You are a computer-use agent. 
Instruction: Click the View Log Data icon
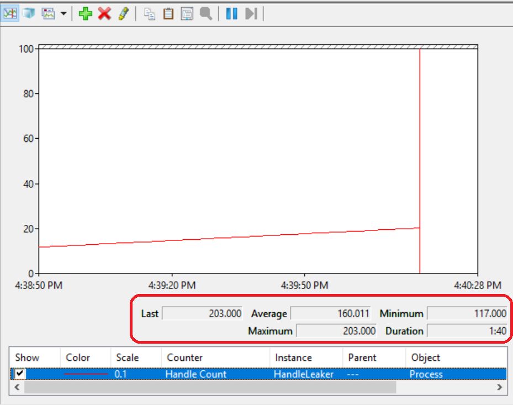pyautogui.click(x=28, y=13)
